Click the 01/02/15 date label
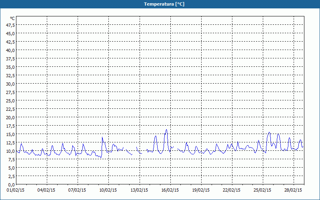320x200 pixels. 16,190
